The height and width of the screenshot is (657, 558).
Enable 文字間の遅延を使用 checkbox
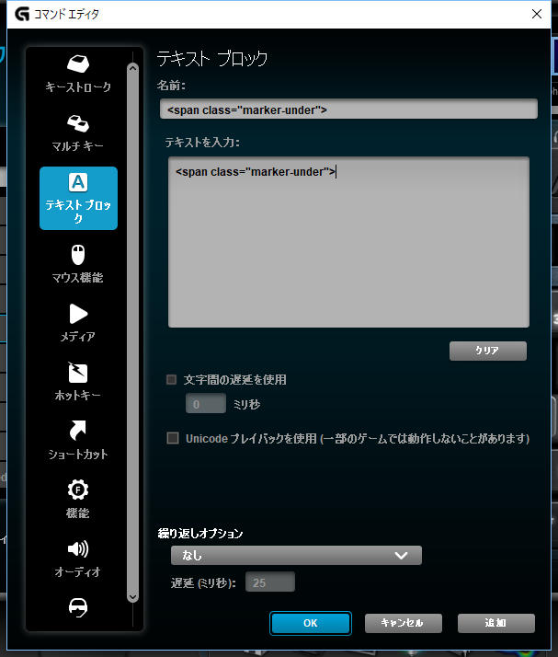(171, 380)
